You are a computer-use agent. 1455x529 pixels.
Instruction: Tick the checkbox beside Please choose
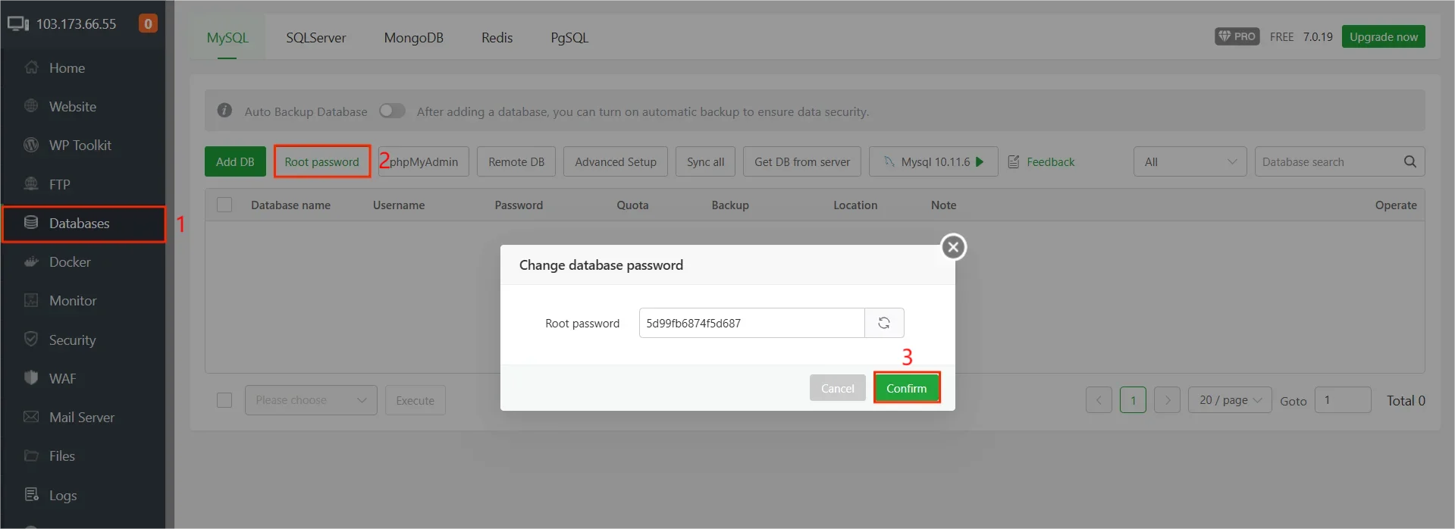click(224, 400)
